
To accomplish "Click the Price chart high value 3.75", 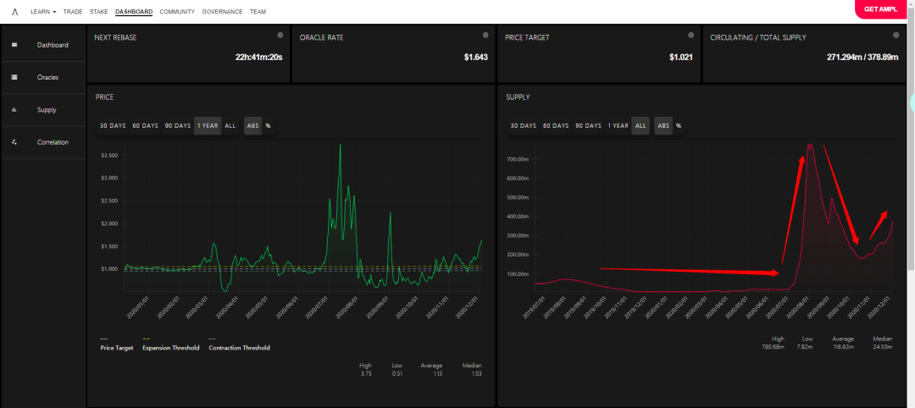I will click(366, 373).
